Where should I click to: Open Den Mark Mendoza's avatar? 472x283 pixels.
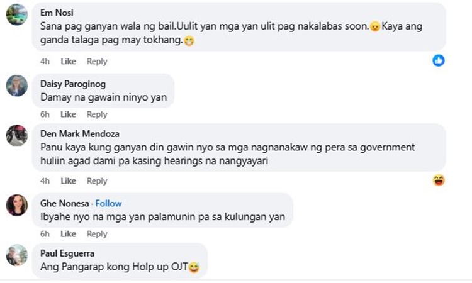(x=17, y=135)
